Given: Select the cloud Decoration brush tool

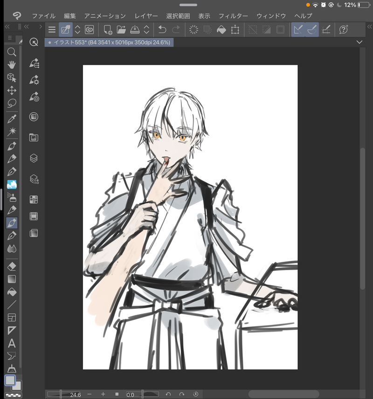Looking at the screenshot, I should pyautogui.click(x=12, y=184).
